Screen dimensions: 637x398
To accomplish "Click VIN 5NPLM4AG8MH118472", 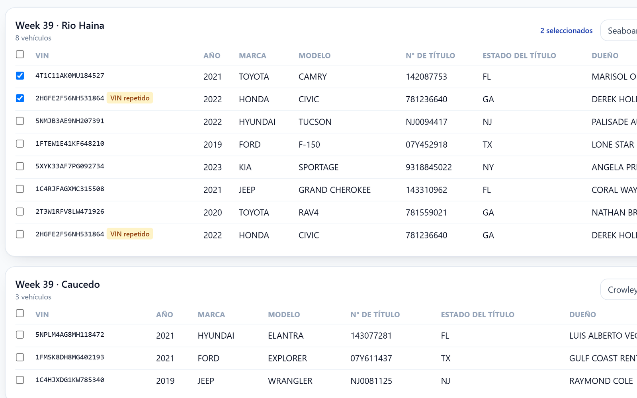I will click(70, 335).
